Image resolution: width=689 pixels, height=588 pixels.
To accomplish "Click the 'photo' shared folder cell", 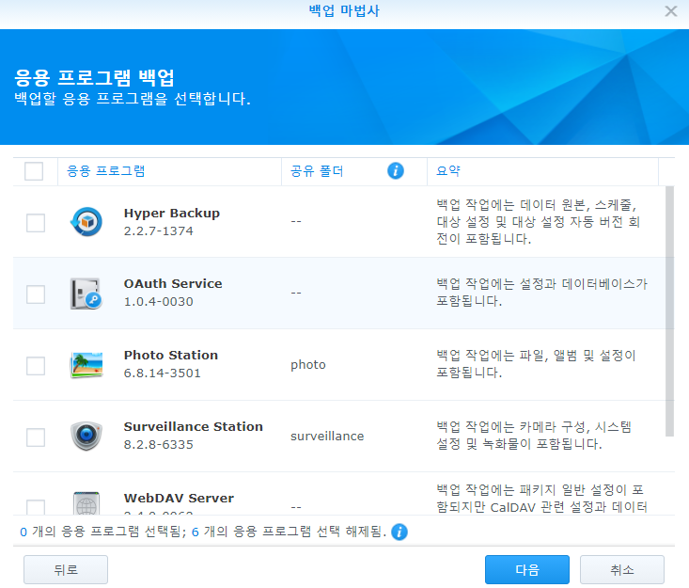I will click(308, 365).
